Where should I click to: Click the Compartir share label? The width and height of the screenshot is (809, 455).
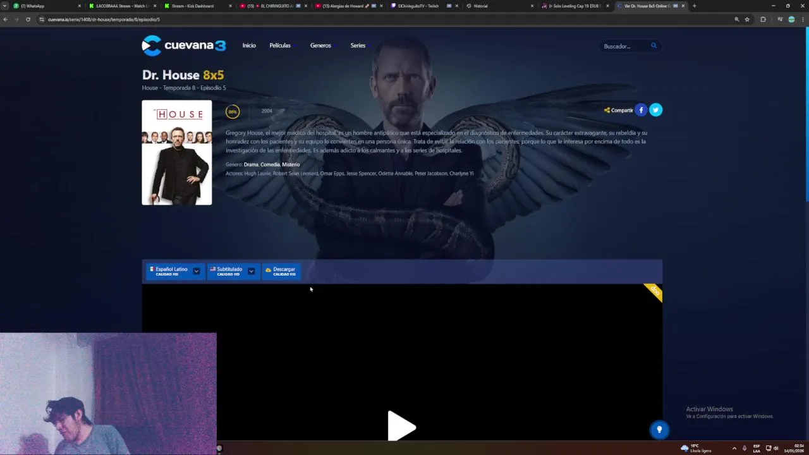(618, 110)
